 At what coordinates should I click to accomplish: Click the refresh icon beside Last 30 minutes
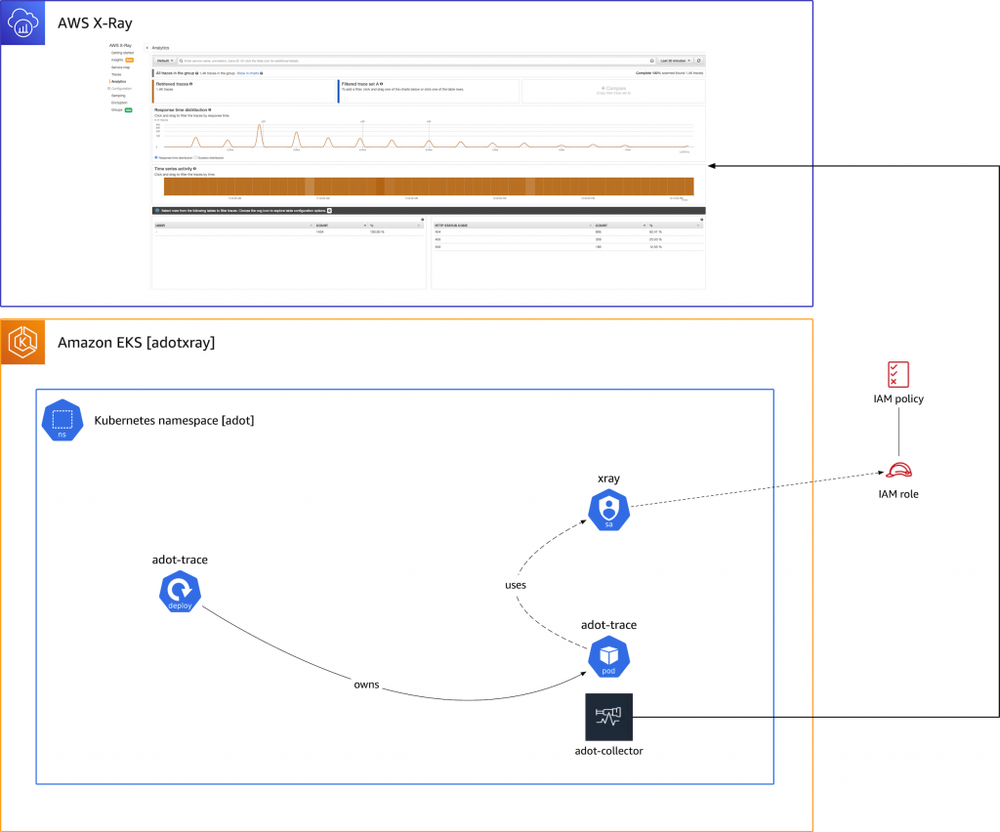pos(699,61)
